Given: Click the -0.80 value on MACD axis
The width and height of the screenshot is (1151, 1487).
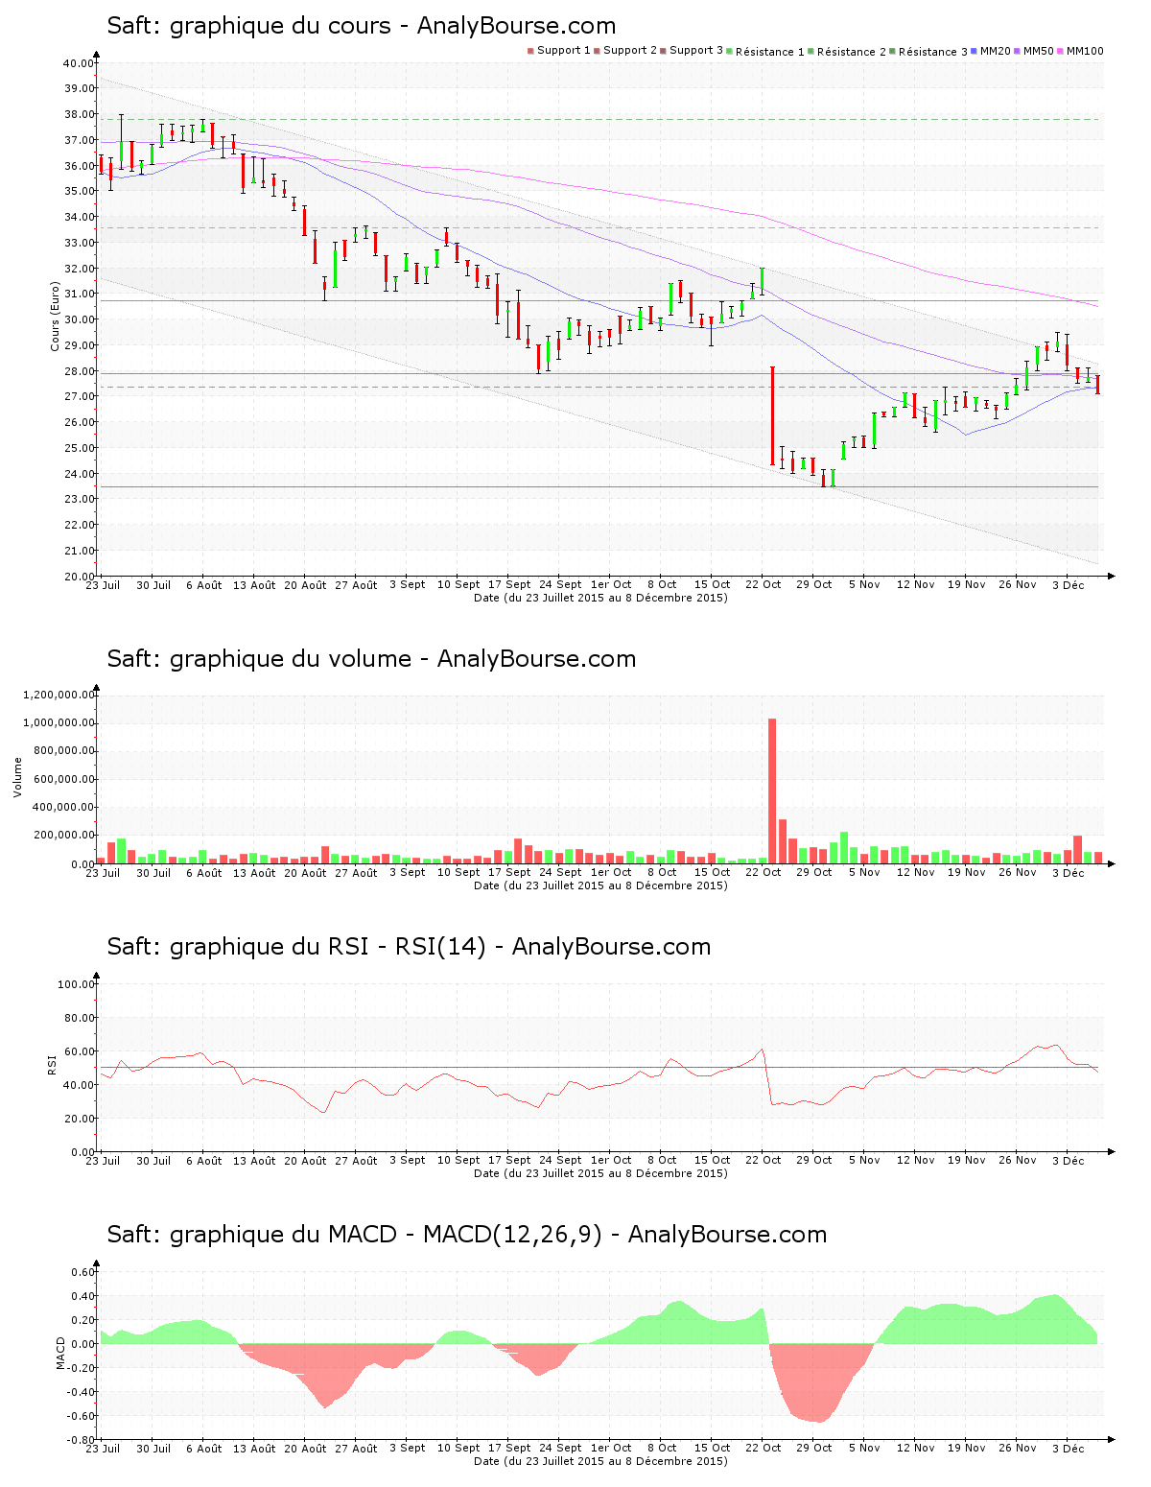Looking at the screenshot, I should [82, 1440].
